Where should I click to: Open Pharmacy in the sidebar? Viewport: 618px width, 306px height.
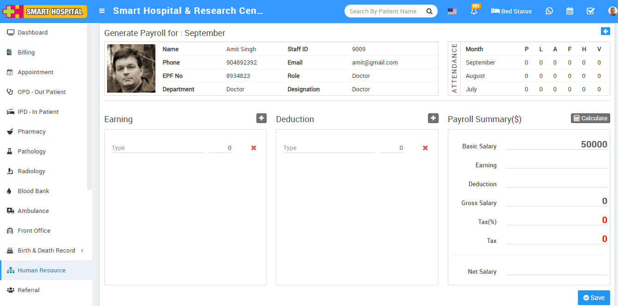31,132
